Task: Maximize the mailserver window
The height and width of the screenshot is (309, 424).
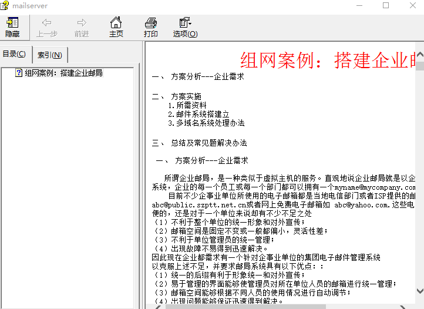Action: pos(386,6)
